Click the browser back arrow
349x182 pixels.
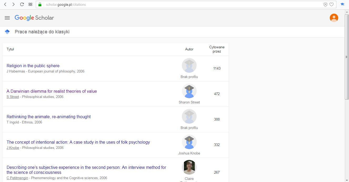click(5, 4)
